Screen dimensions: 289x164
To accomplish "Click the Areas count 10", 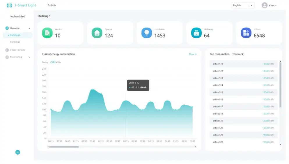I will click(58, 35).
